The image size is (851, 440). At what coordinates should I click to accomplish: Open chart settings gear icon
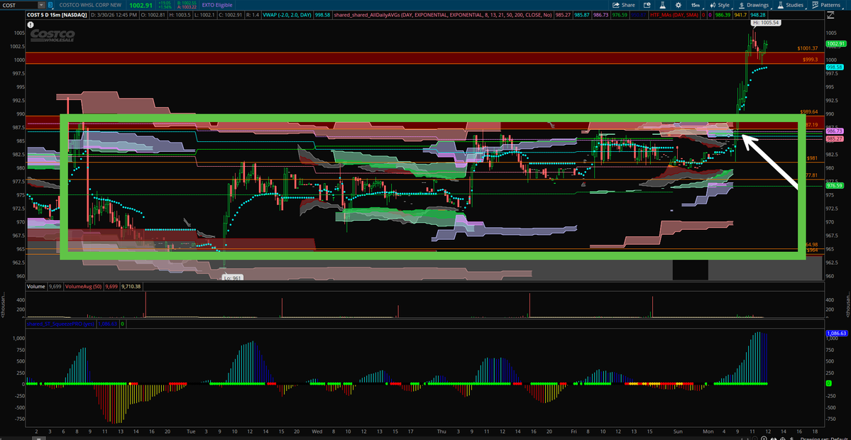[x=678, y=4]
